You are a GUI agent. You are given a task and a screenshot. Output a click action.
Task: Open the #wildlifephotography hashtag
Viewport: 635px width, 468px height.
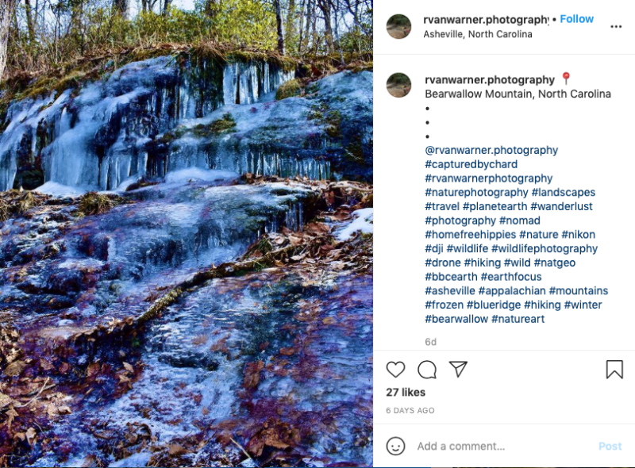(545, 249)
